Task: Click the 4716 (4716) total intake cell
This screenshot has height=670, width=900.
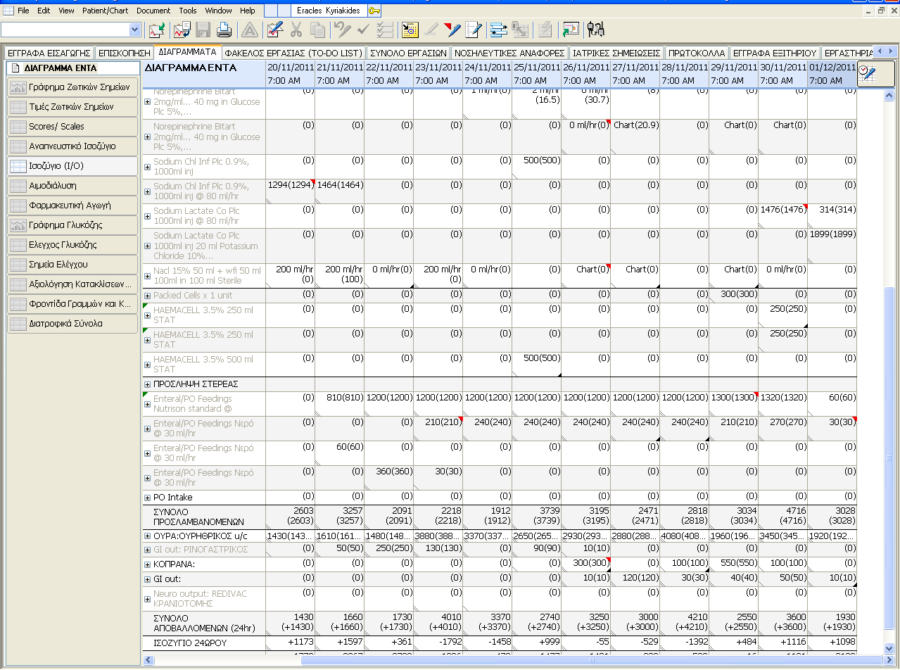Action: point(783,517)
